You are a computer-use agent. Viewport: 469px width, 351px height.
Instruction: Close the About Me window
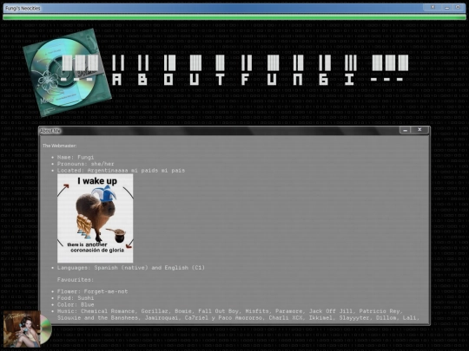(x=419, y=129)
